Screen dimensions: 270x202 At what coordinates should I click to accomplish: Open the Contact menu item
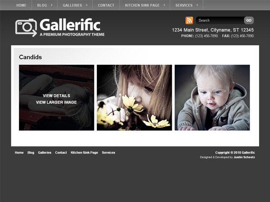point(106,5)
